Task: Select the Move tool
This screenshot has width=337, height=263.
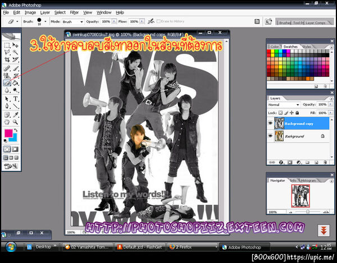Action: coord(15,45)
